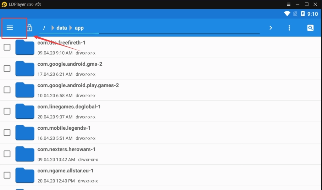Click the Wi-Fi icon in the status bar
Screen dimensions: 322x190
coord(287,14)
